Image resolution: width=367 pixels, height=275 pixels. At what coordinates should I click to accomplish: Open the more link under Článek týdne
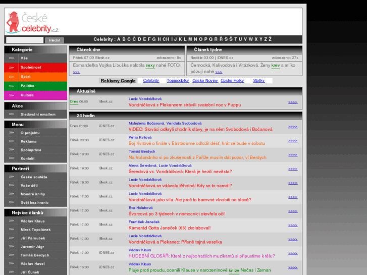(x=219, y=72)
